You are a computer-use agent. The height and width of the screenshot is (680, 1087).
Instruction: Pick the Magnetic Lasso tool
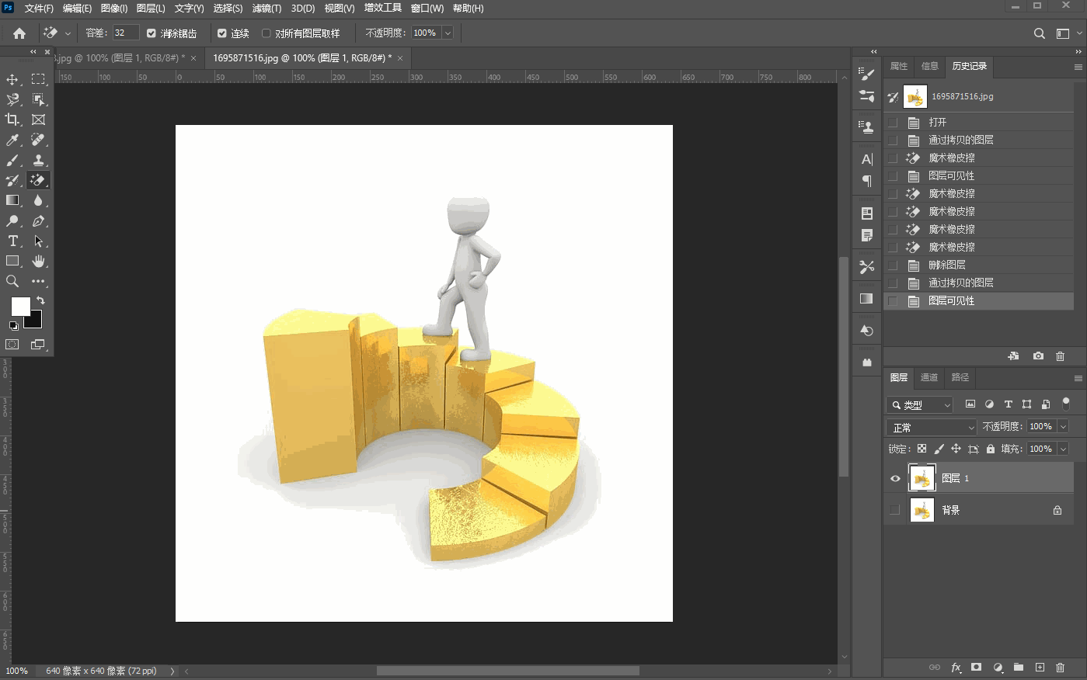[12, 99]
